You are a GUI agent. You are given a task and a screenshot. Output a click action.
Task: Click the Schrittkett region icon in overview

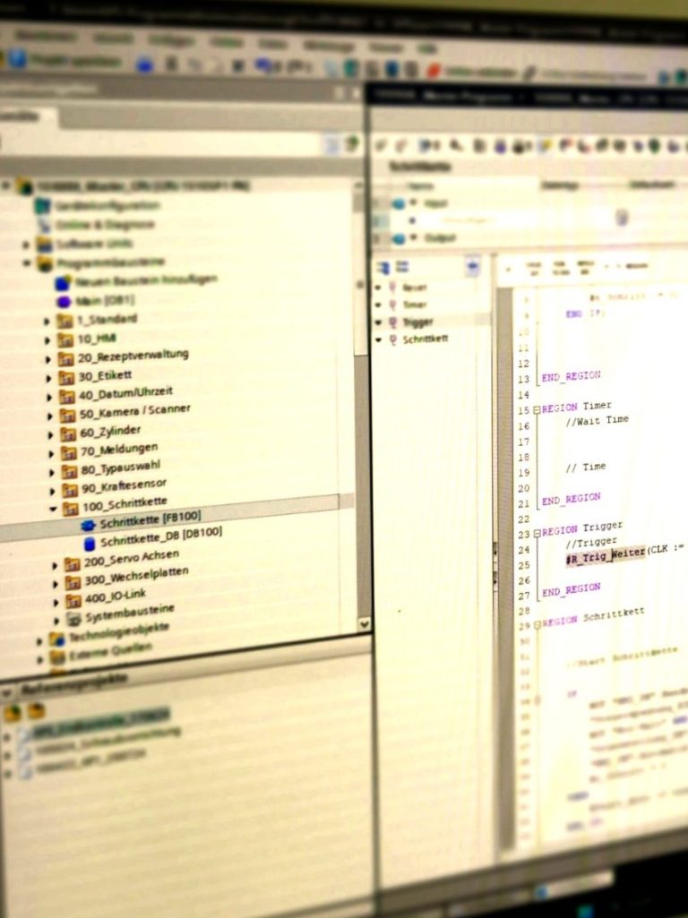pyautogui.click(x=392, y=339)
